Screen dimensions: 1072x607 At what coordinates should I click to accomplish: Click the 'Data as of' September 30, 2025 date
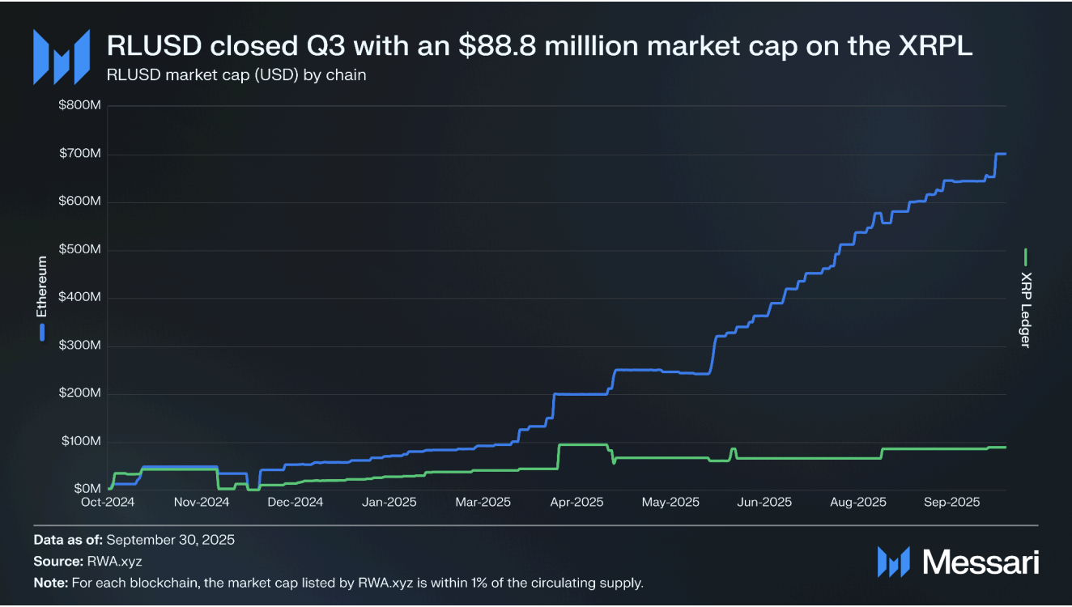[x=171, y=539]
